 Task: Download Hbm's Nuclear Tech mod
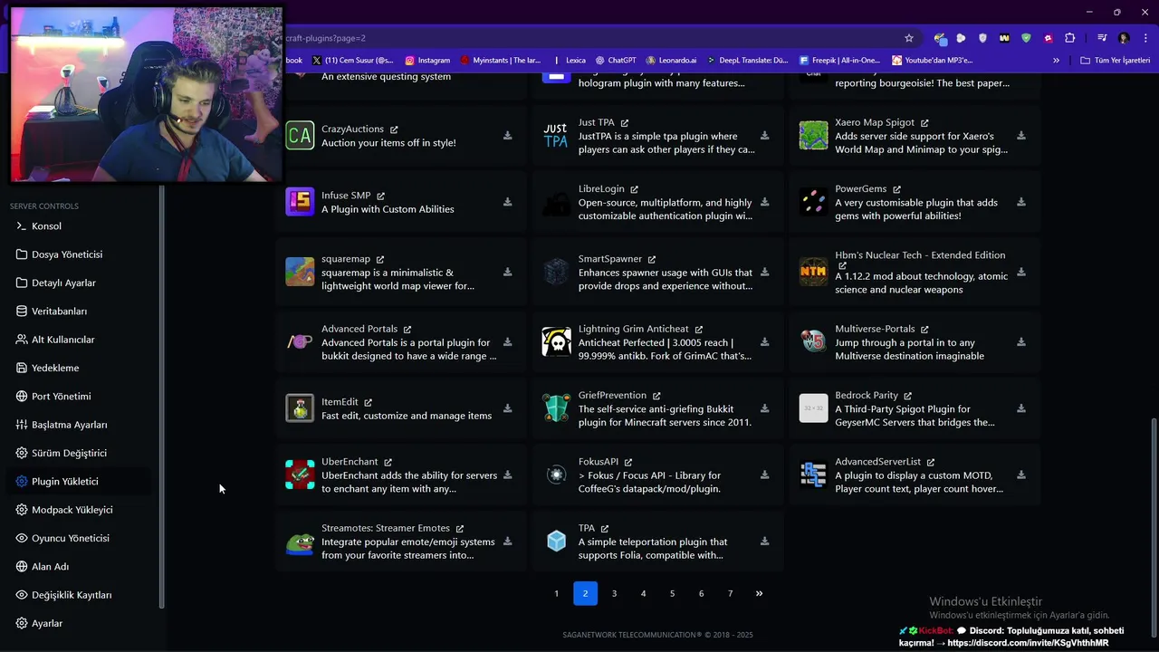(1020, 272)
